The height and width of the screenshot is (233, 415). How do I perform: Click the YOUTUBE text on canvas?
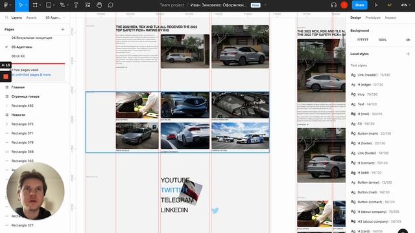[175, 180]
